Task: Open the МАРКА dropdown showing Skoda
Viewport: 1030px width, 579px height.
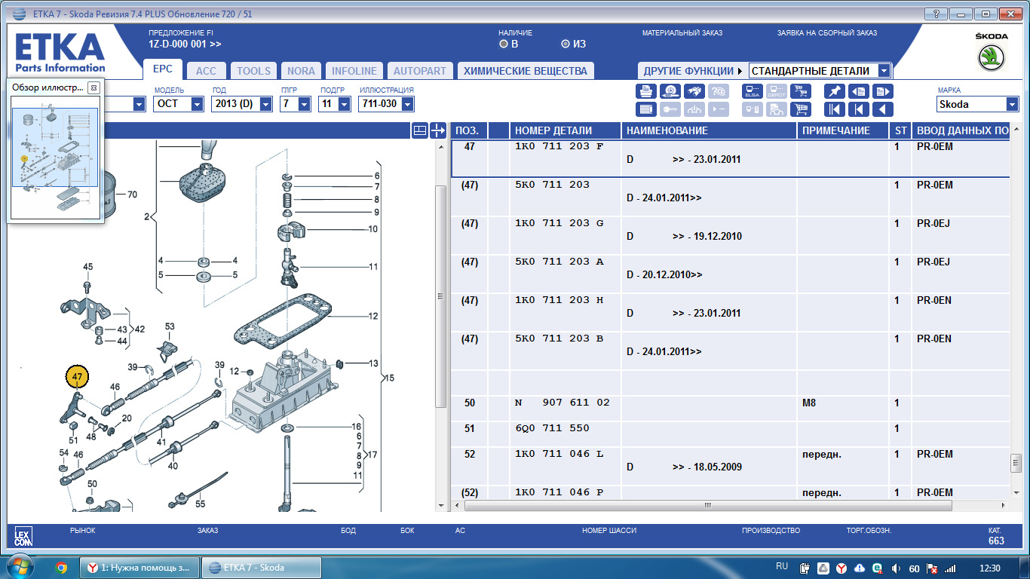Action: click(977, 104)
